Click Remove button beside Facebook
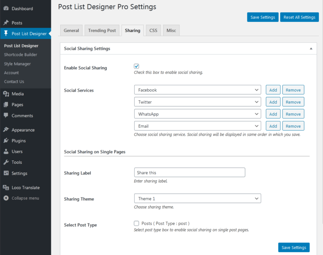 click(293, 90)
